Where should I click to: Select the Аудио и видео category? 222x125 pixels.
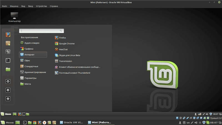30,43
